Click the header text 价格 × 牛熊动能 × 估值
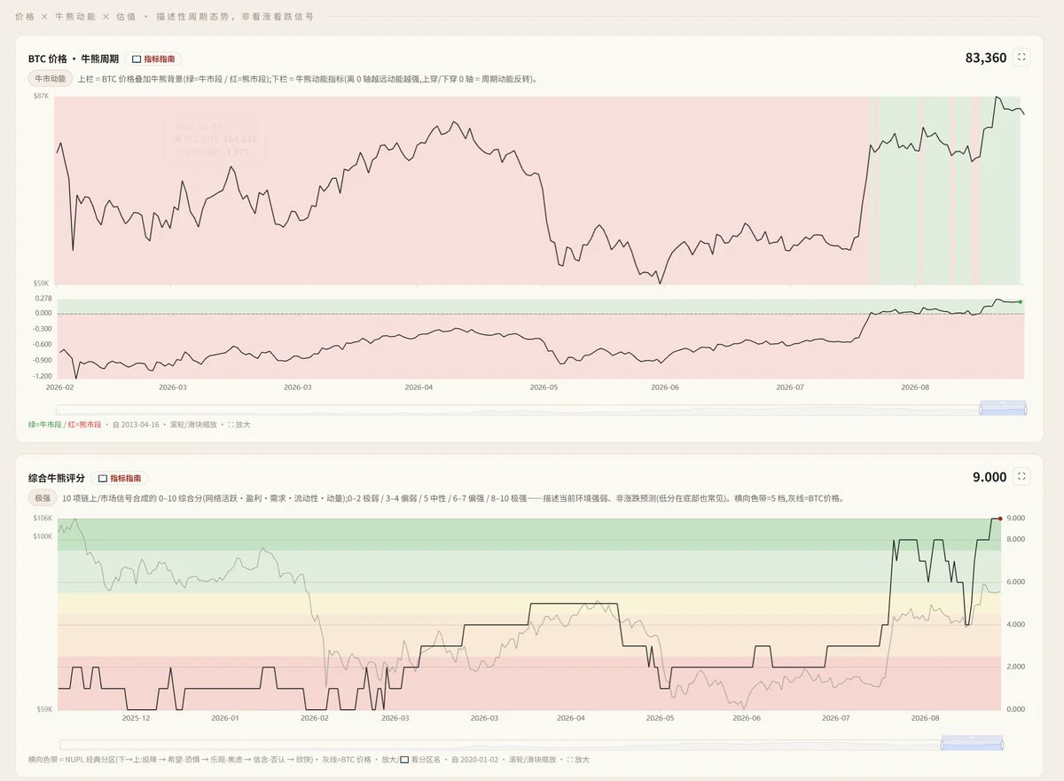The height and width of the screenshot is (781, 1064). [x=74, y=17]
